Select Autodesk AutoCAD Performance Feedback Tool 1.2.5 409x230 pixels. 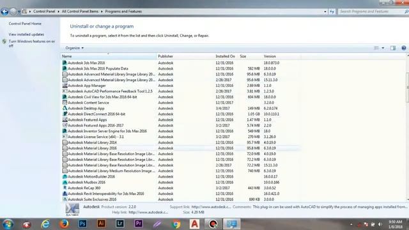tap(110, 91)
